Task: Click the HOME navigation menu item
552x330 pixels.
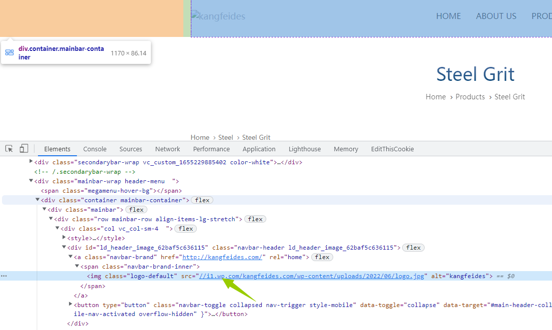Action: coord(449,16)
